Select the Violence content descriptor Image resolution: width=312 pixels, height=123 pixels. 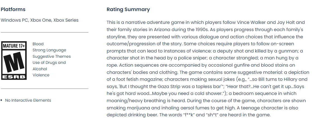pyautogui.click(x=41, y=75)
